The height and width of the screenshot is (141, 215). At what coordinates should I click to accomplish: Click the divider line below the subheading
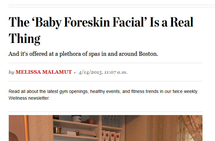[x=106, y=63]
